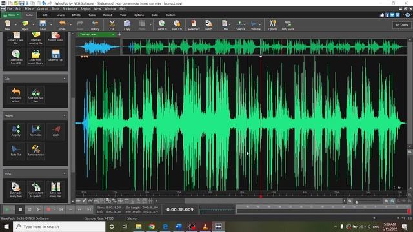Image resolution: width=413 pixels, height=232 pixels.
Task: Click the Undo toolbar icon
Action: (63, 25)
